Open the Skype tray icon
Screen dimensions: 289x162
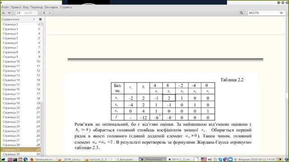(x=220, y=159)
